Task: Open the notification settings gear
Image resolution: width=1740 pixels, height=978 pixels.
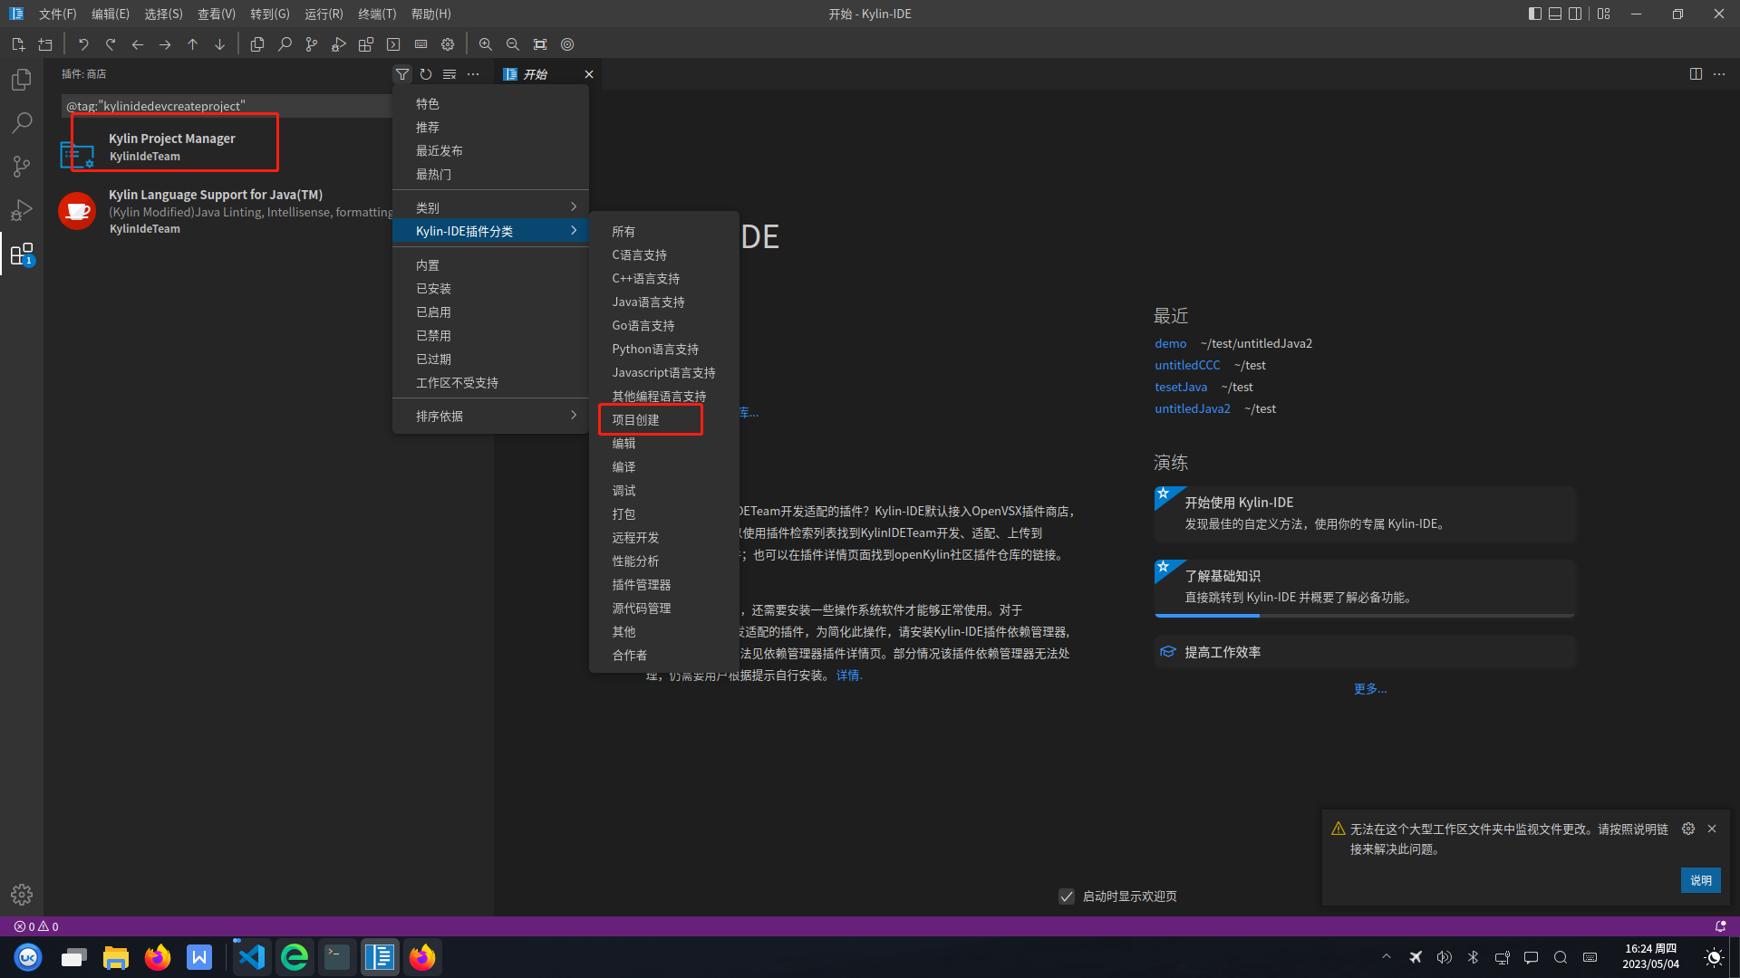Action: 1688,829
